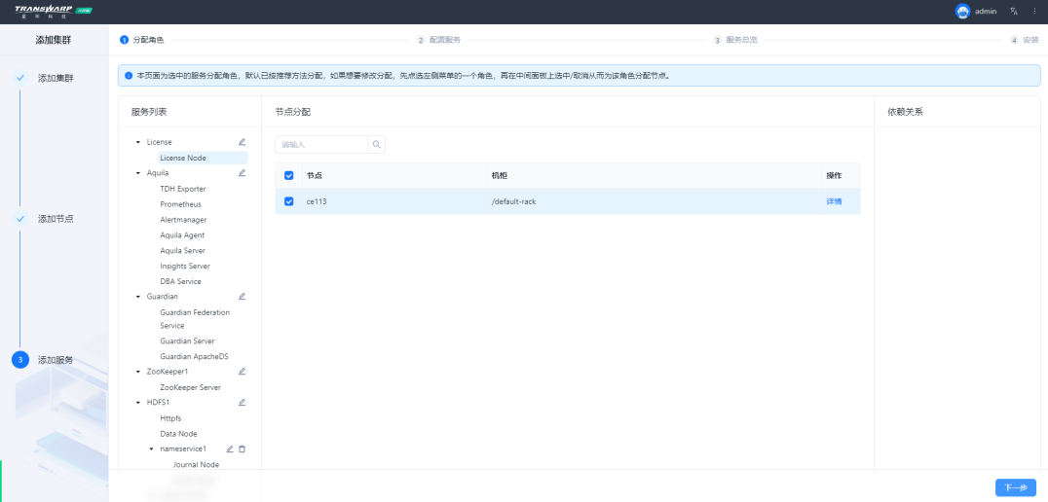This screenshot has height=502, width=1048.
Task: Toggle the select-all checkbox in table header
Action: click(288, 175)
